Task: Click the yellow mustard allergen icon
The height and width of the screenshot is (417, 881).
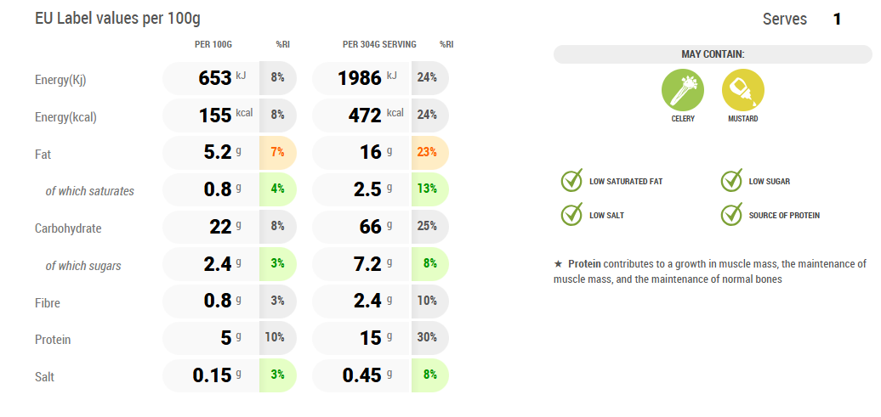Action: (742, 89)
